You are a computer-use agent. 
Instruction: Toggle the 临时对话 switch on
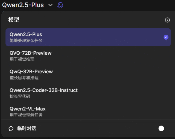tap(162, 128)
